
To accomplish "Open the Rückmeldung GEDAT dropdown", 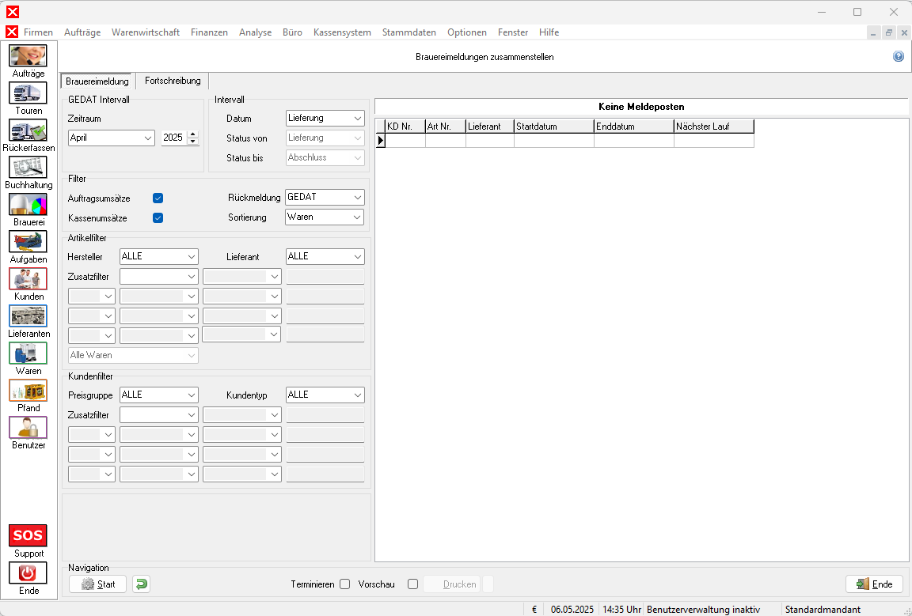I will [325, 197].
